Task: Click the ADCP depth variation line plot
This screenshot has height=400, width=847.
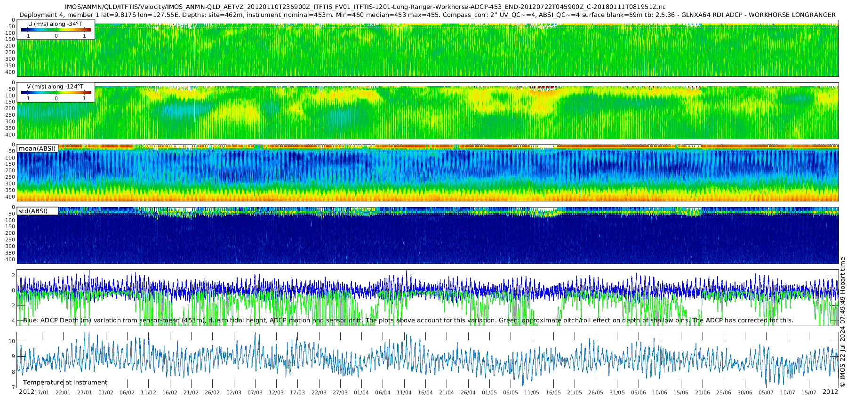Action: 428,297
